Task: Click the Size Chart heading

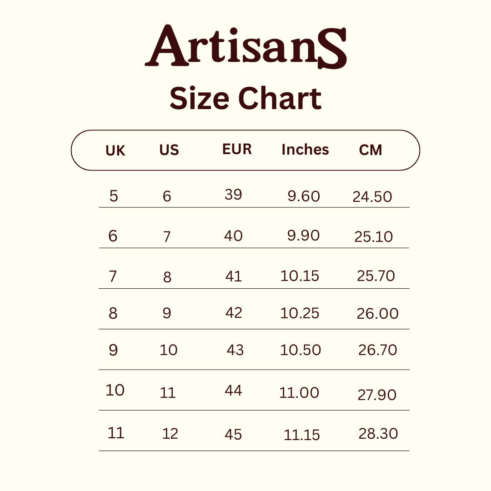Action: 245,98
